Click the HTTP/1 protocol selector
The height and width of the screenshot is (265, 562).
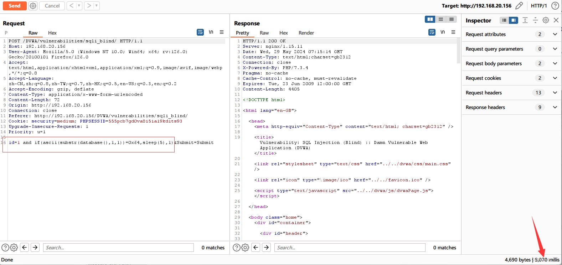point(538,6)
